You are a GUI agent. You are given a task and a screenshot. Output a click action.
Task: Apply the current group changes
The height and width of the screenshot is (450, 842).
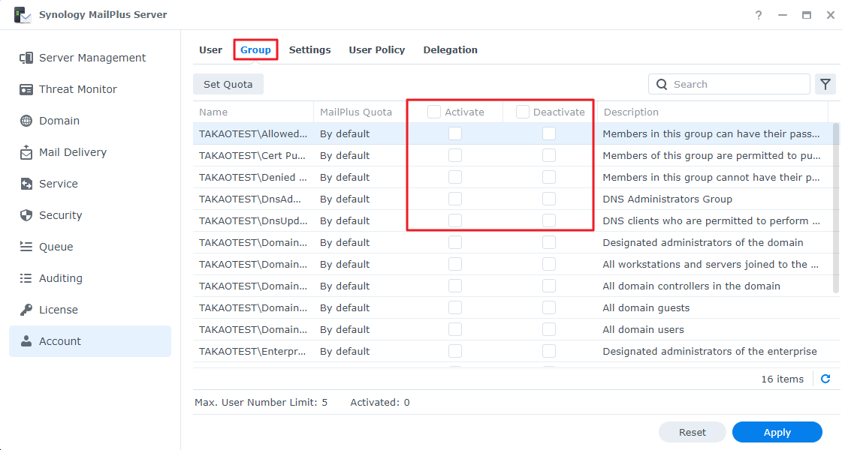[777, 432]
